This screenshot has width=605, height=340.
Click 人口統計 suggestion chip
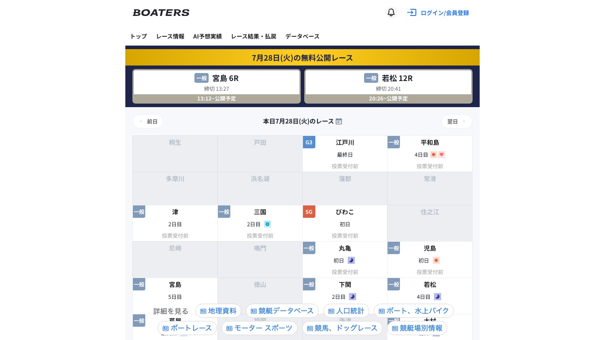coord(346,311)
